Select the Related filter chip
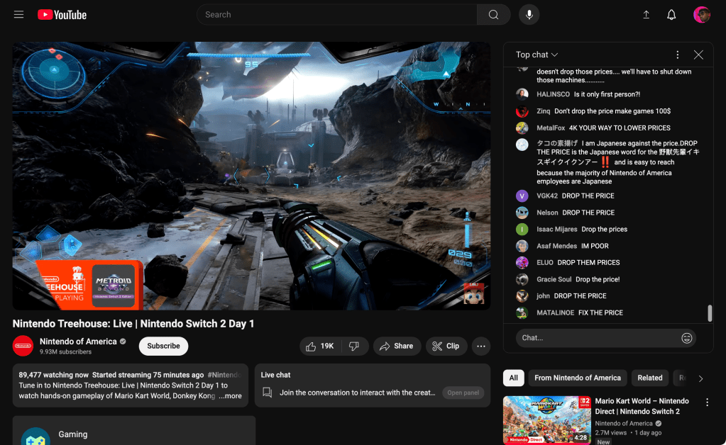This screenshot has width=726, height=445. click(x=649, y=378)
